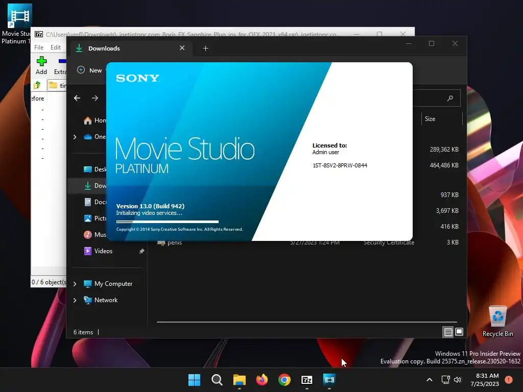Open the Recycle Bin on desktop
Image resolution: width=523 pixels, height=392 pixels.
[x=497, y=322]
